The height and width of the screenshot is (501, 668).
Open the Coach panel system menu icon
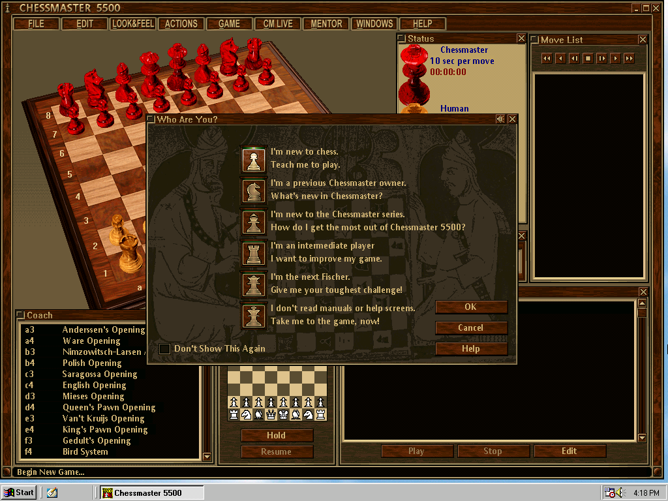[x=20, y=315]
